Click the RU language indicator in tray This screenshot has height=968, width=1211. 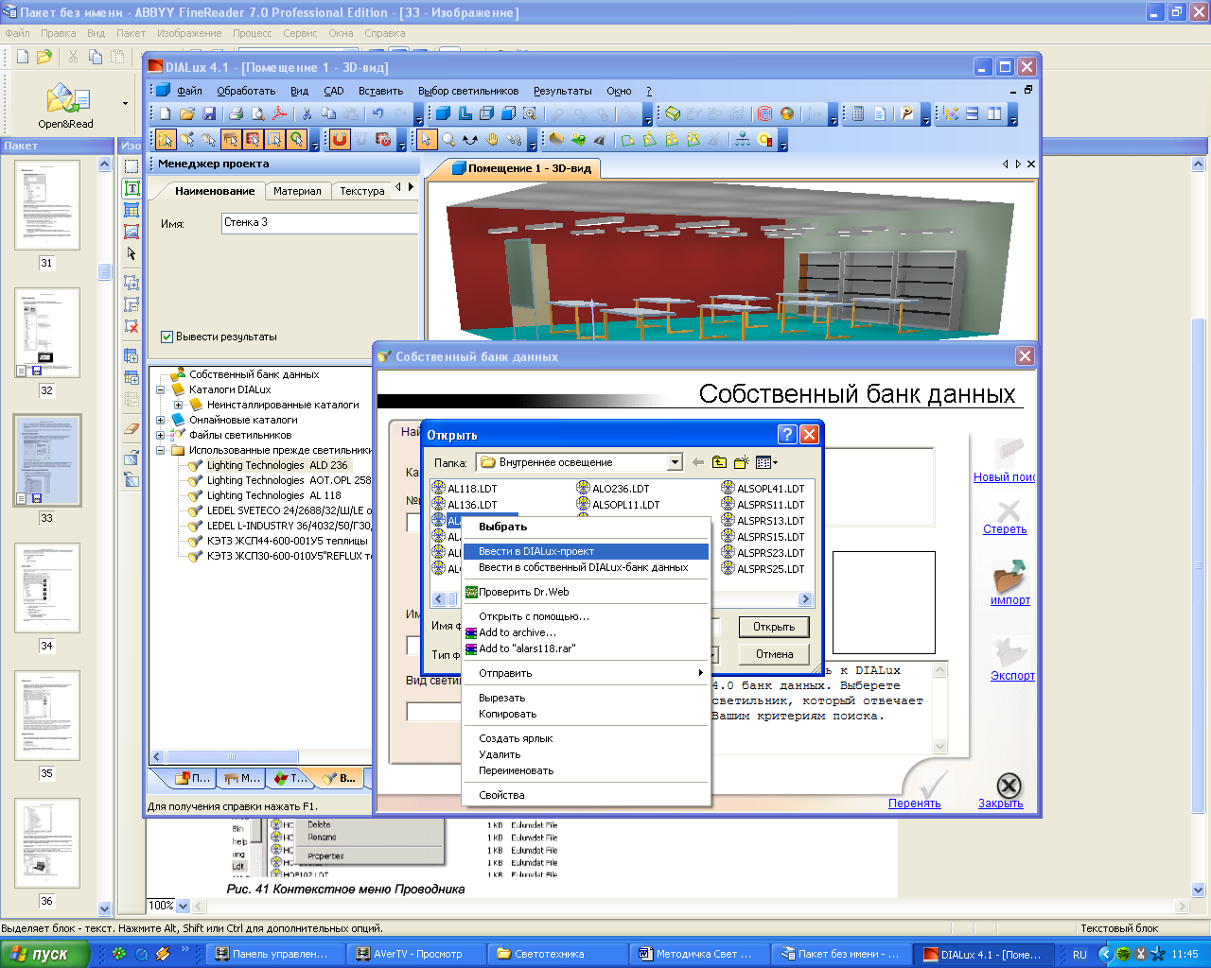[1079, 954]
